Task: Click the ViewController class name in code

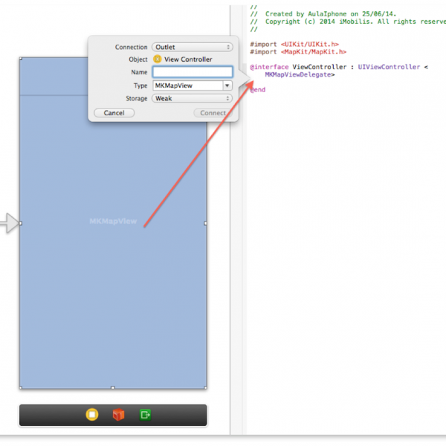Action: pyautogui.click(x=320, y=67)
